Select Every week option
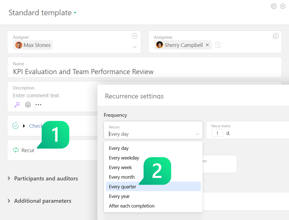 point(153,167)
